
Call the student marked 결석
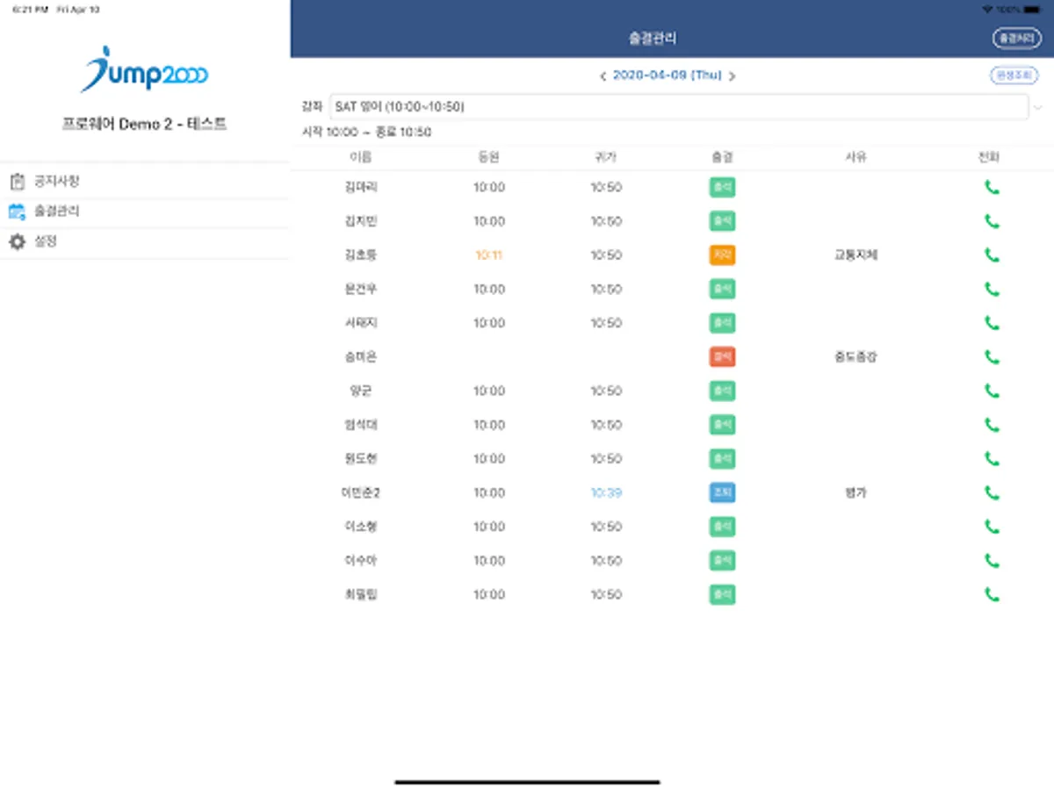click(x=992, y=357)
